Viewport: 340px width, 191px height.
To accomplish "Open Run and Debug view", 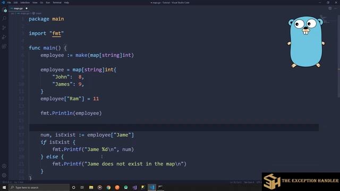I will [x=4, y=37].
